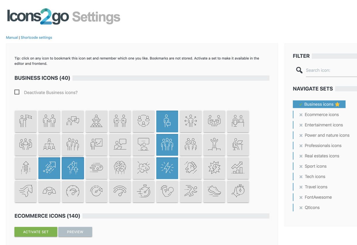Screen dimensions: 357x245
Task: Deselect the highlighted diagonal pixel arrow icon
Action: point(49,168)
